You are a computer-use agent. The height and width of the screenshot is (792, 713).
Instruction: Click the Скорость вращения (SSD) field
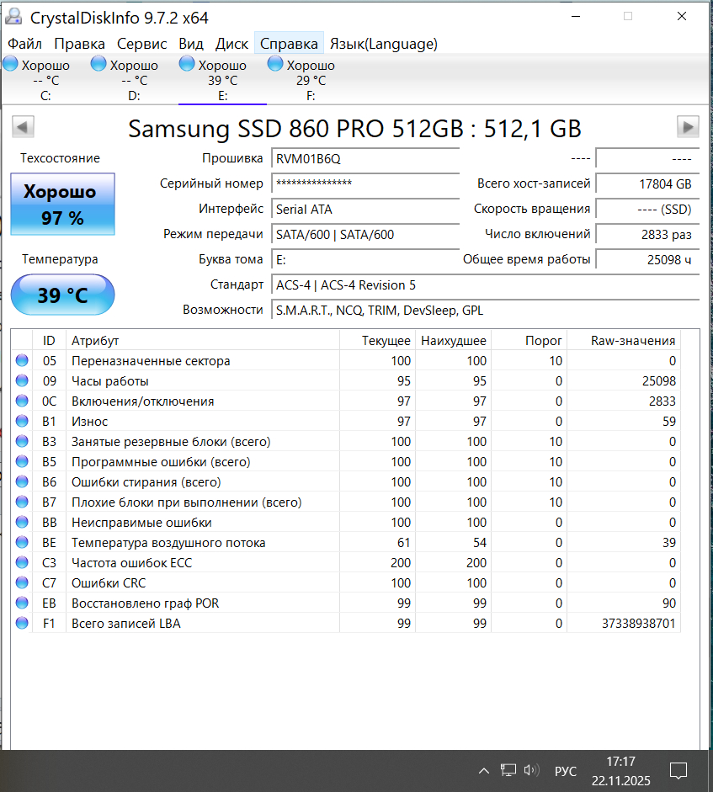647,209
